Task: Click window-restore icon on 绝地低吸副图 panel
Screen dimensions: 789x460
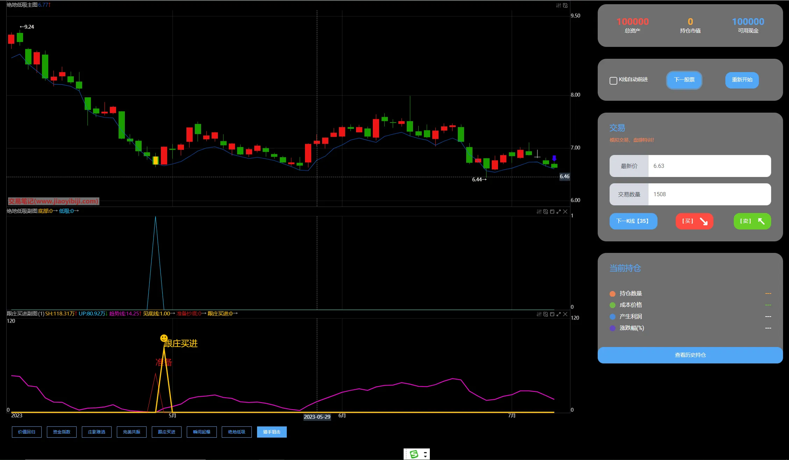Action: click(552, 212)
